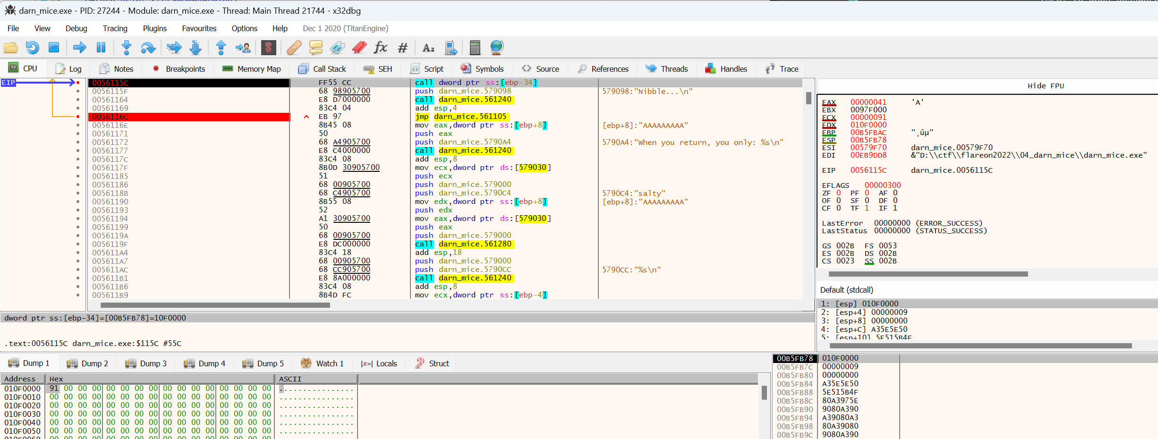Select the Dump 3 tab

[146, 363]
